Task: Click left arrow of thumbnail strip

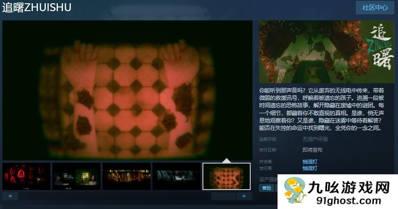Action: click(10, 196)
